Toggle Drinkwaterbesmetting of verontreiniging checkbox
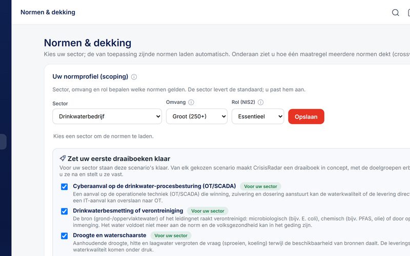Viewport: 410px width, 256px height. tap(65, 211)
